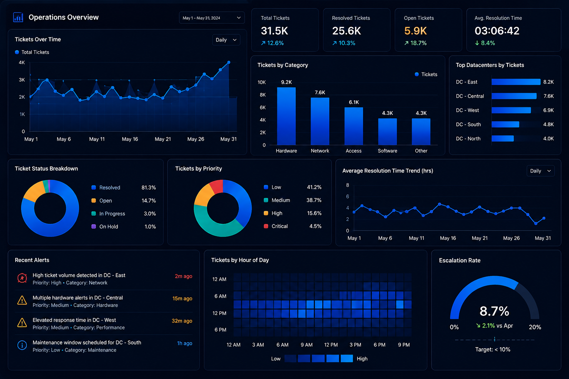Click the DC - West horizontal bar
Screen dimensions: 569x379
(511, 110)
